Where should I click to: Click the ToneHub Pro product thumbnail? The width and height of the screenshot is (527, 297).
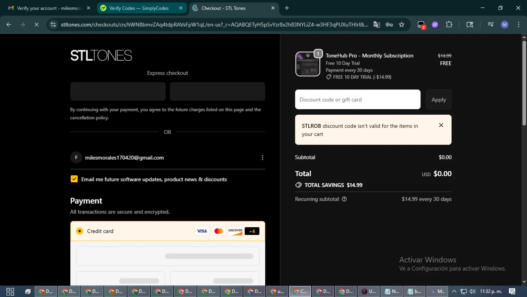308,64
